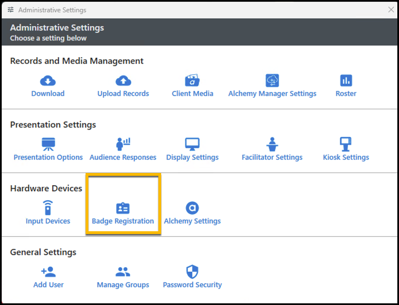Screen dimensions: 399x305
Task: Click the General Settings heading
Action: click(x=43, y=252)
